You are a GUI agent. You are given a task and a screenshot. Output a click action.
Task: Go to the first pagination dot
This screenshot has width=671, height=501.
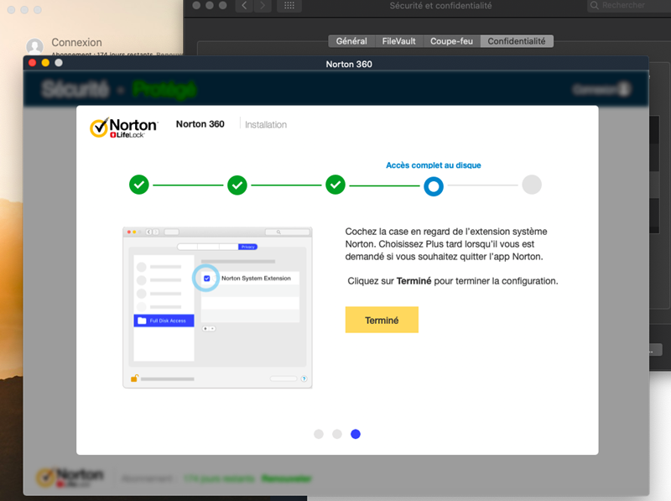tap(319, 434)
